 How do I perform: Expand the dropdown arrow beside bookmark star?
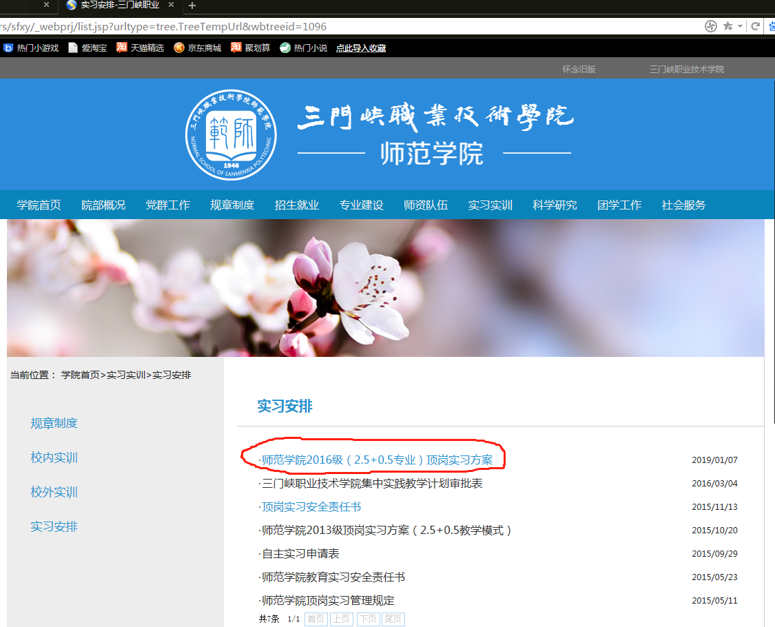click(741, 26)
